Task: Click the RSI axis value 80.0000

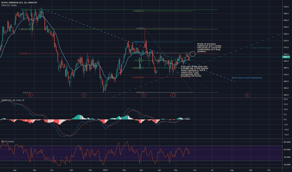Action: click(287, 142)
